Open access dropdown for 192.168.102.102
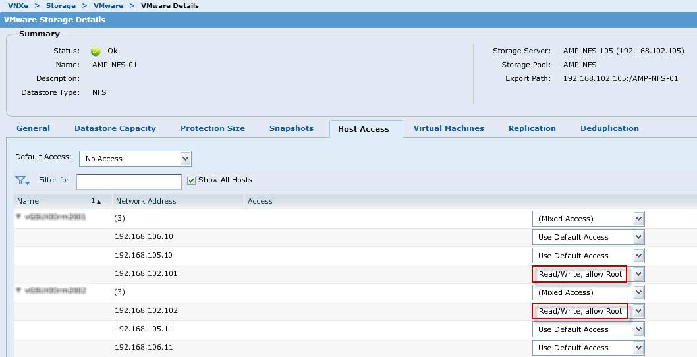The width and height of the screenshot is (697, 357). click(x=638, y=311)
